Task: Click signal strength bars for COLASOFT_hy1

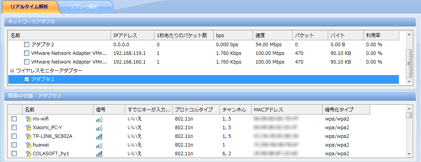Action: (99, 154)
